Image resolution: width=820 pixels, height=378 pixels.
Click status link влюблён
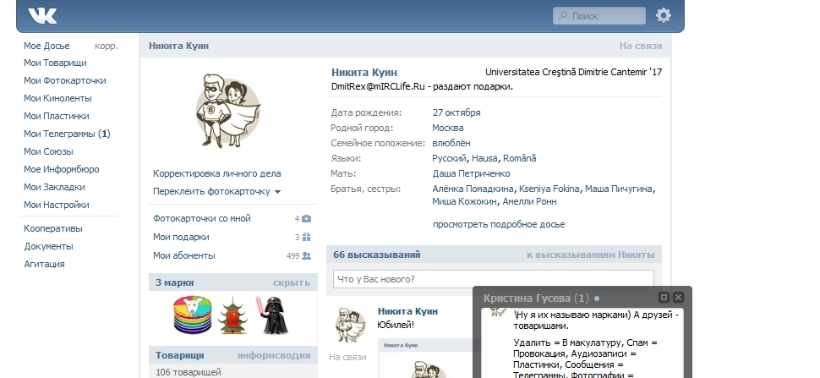[451, 143]
